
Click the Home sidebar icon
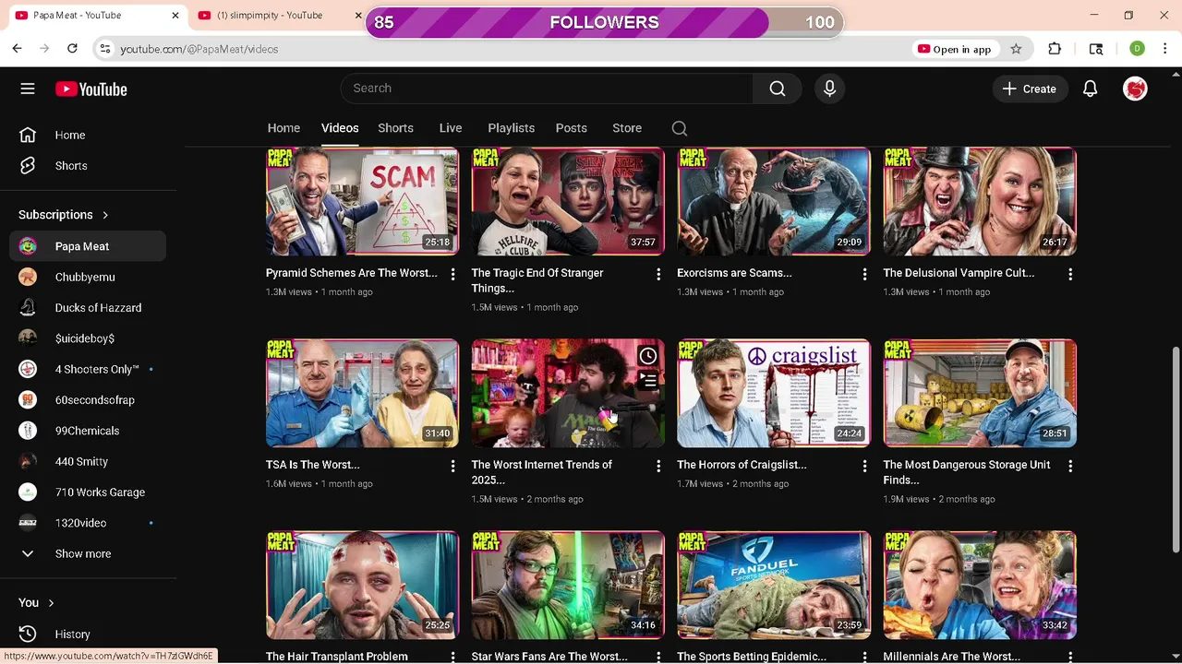tap(28, 135)
